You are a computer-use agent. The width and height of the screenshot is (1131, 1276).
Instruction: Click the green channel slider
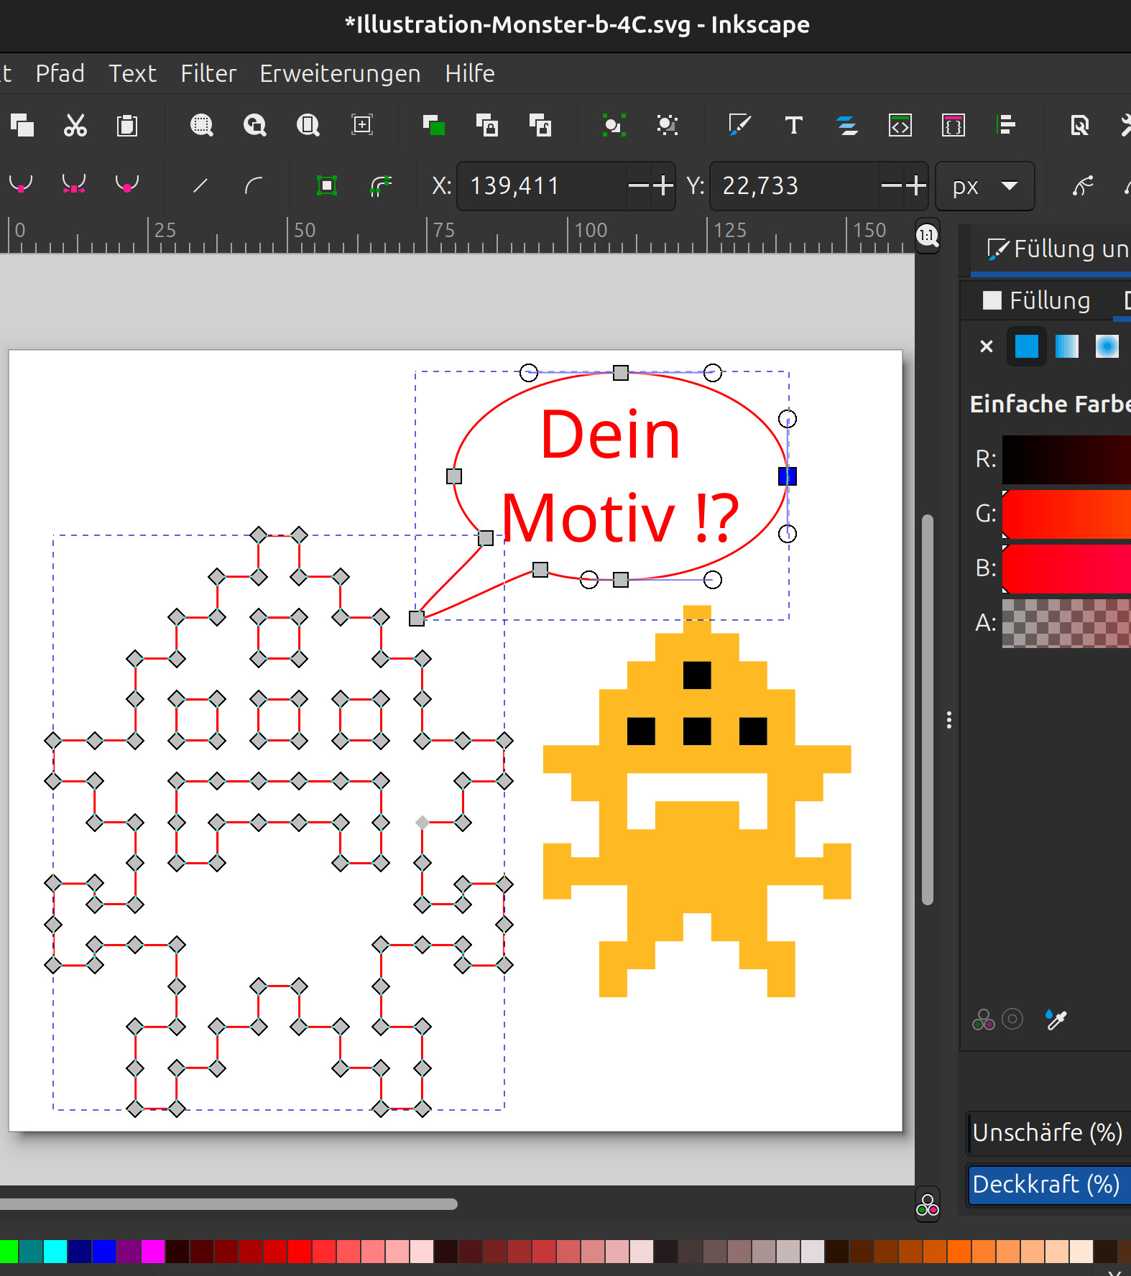(1066, 514)
